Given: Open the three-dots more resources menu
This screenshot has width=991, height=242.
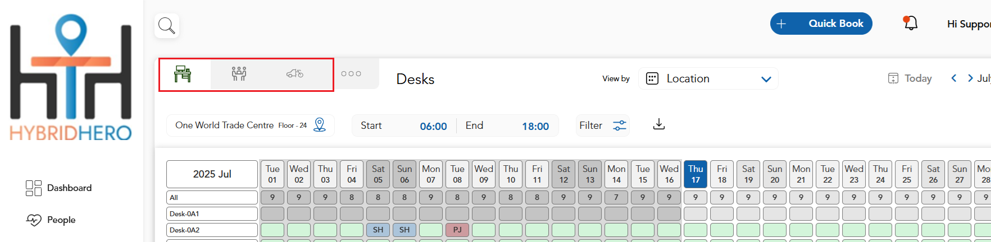Looking at the screenshot, I should click(x=351, y=74).
